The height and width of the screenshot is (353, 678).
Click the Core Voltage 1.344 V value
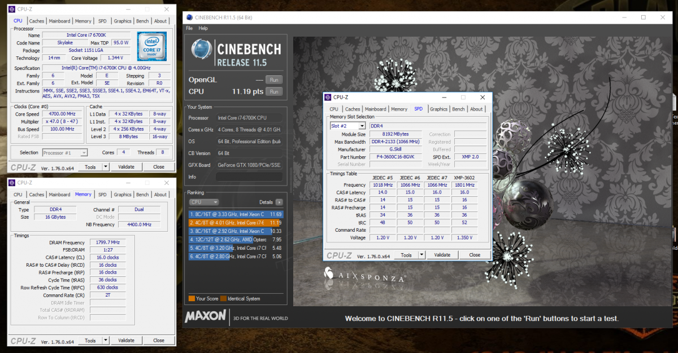115,58
